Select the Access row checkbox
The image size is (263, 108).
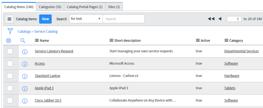[10, 64]
